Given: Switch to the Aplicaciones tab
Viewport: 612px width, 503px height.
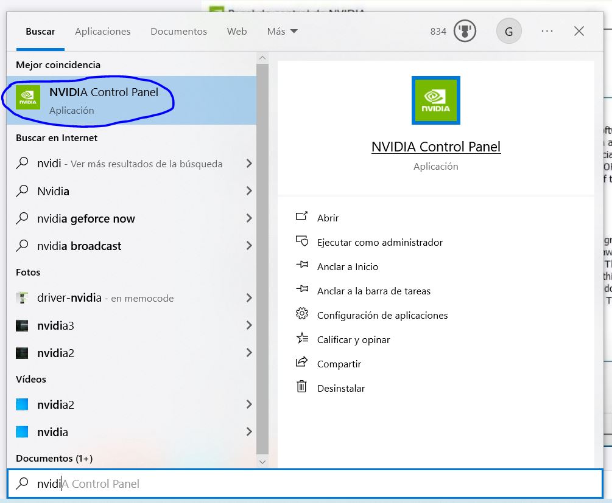Looking at the screenshot, I should pos(103,32).
